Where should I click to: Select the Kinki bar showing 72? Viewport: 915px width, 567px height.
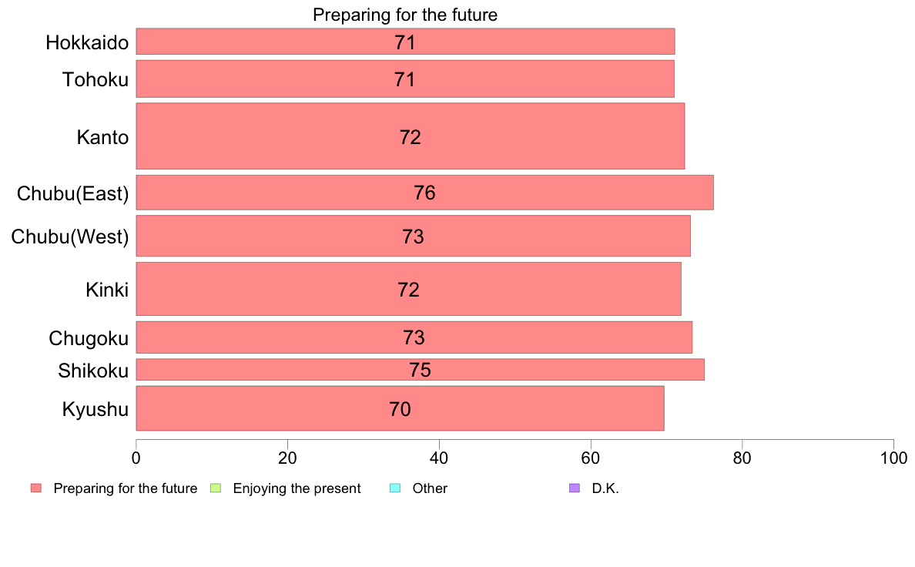click(x=408, y=289)
